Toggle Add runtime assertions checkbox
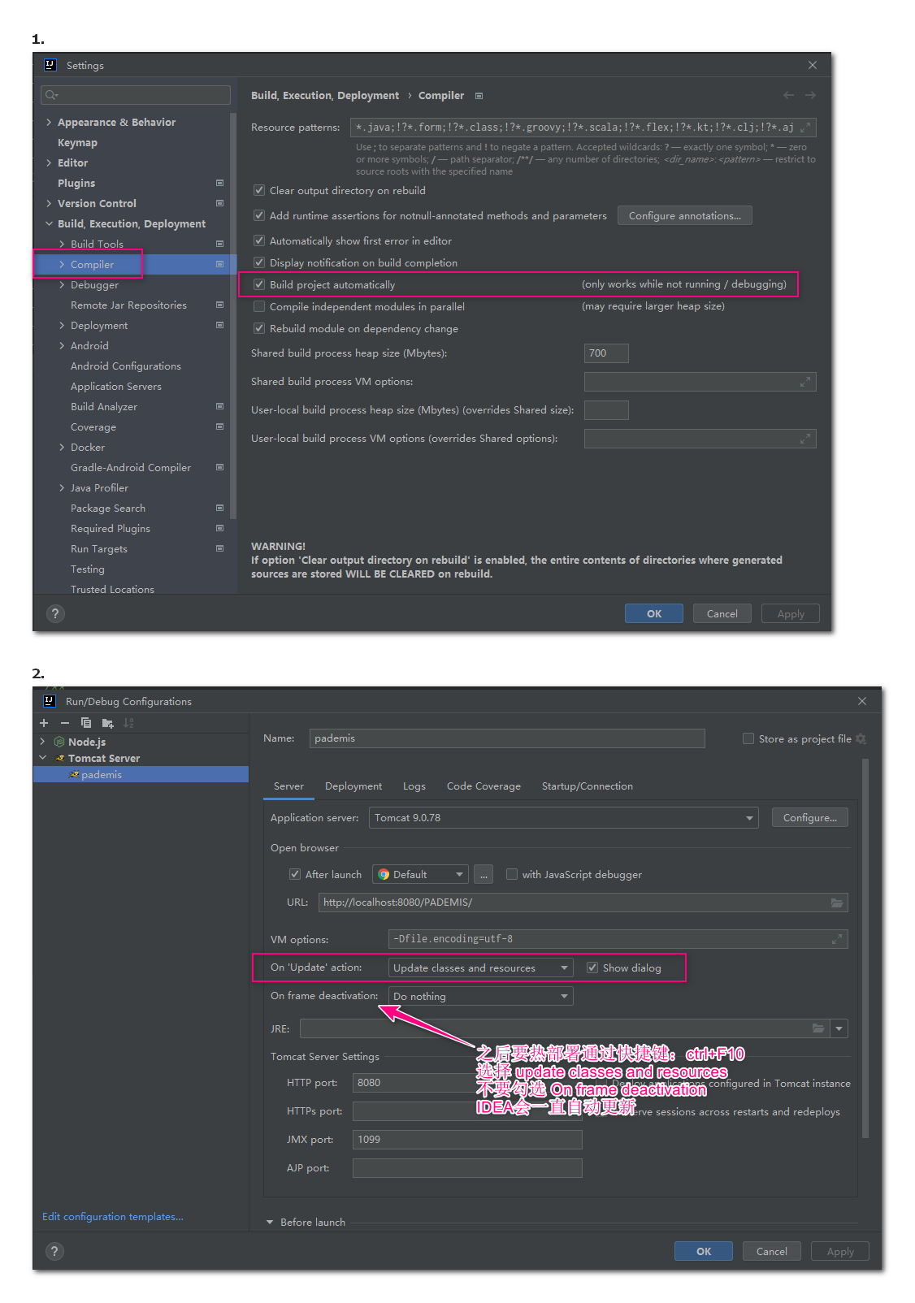Screen dimensions: 915x1303 pos(259,215)
